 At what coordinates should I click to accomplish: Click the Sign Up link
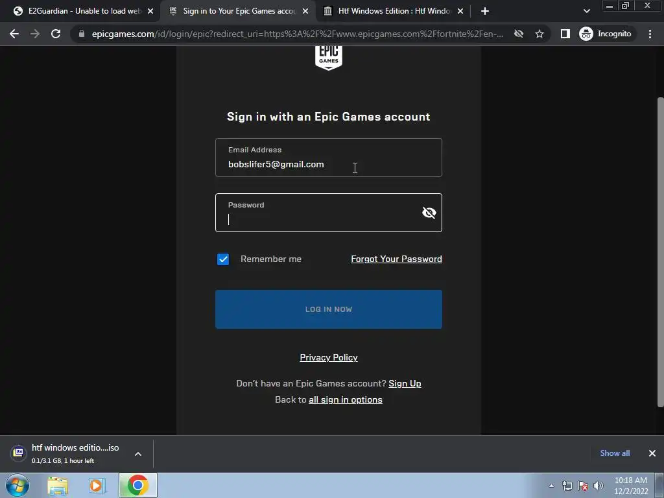coord(405,383)
